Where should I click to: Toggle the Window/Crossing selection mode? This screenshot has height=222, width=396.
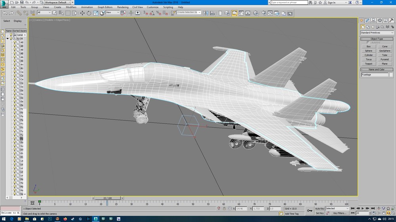75,13
